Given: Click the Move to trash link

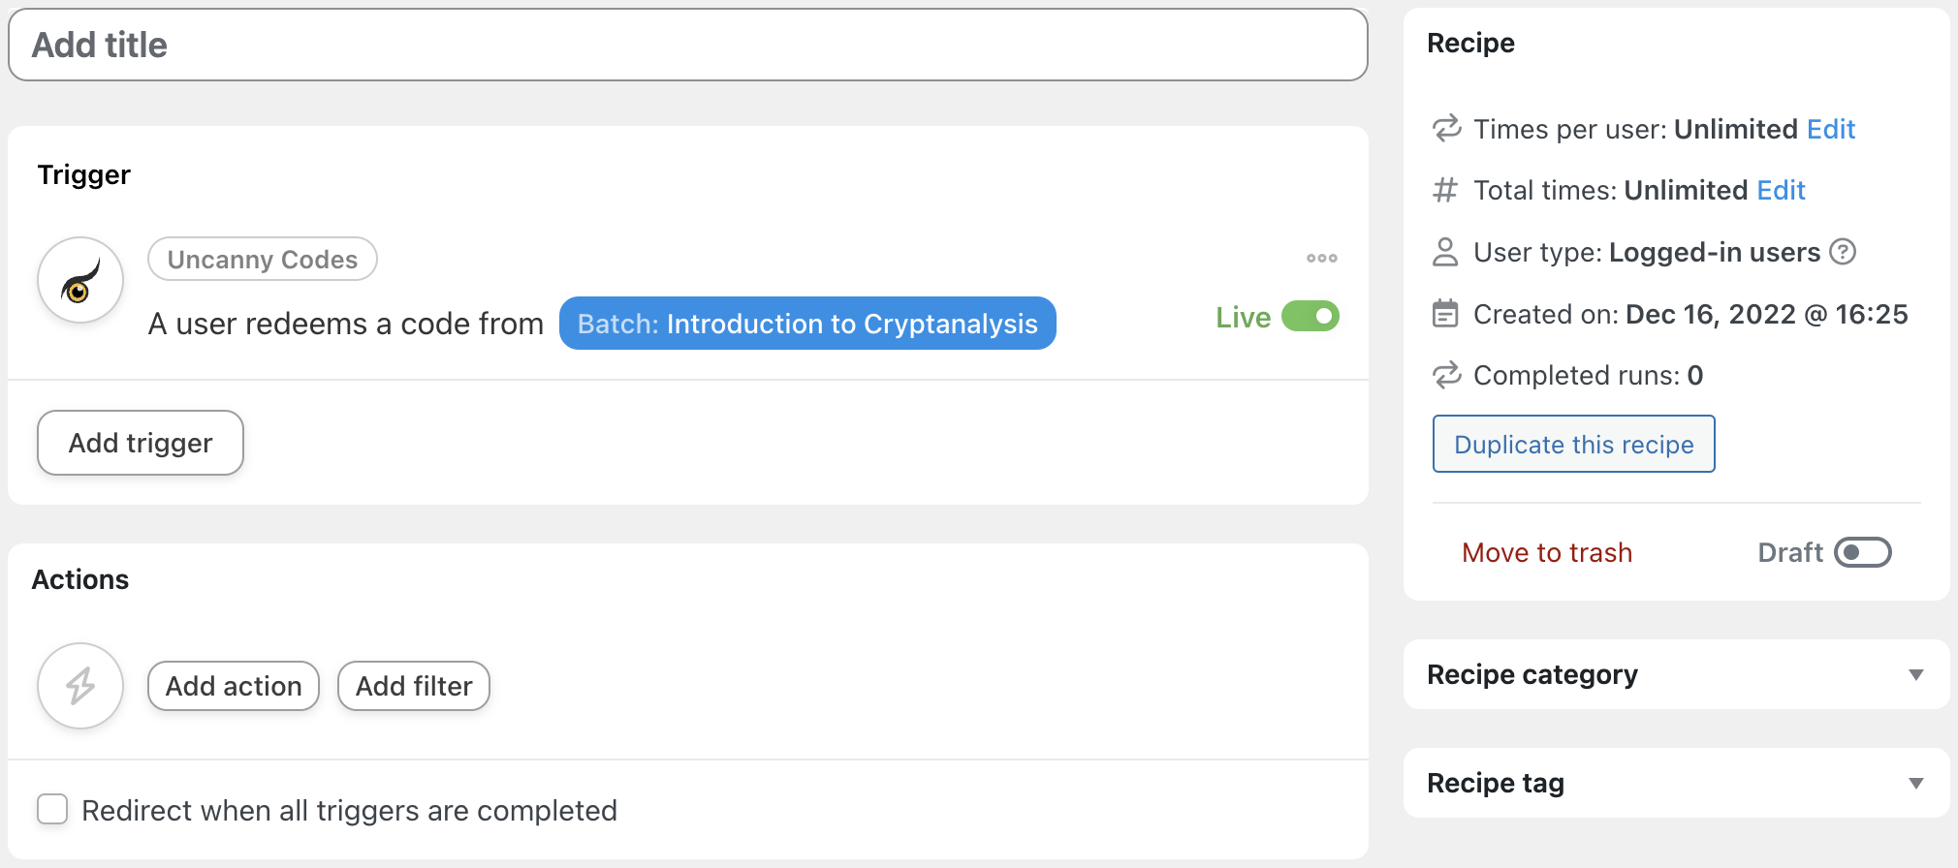Looking at the screenshot, I should (1547, 552).
